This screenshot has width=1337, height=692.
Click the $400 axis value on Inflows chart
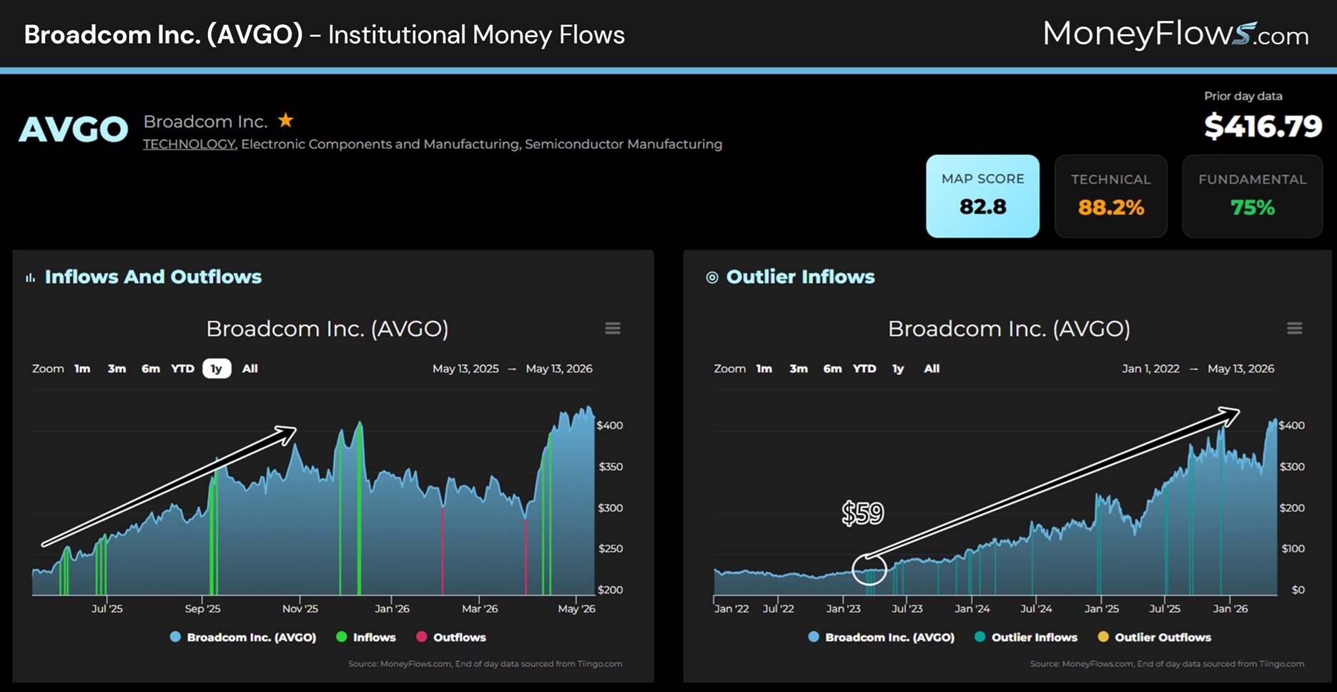(610, 425)
